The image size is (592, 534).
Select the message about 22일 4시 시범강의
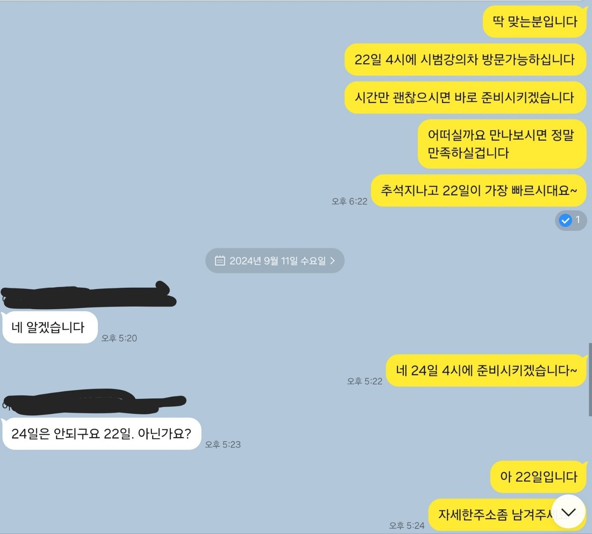coord(465,59)
